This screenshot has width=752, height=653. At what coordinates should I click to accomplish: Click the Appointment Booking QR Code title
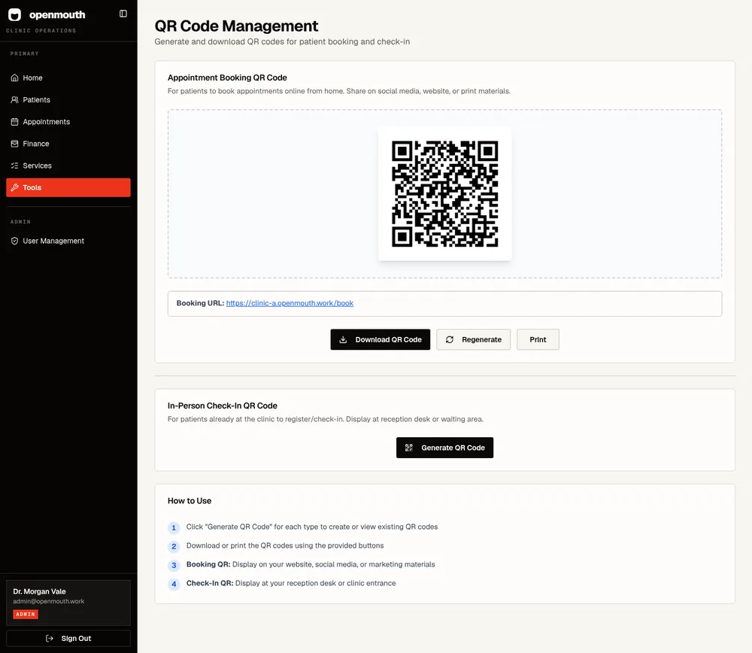tap(227, 77)
